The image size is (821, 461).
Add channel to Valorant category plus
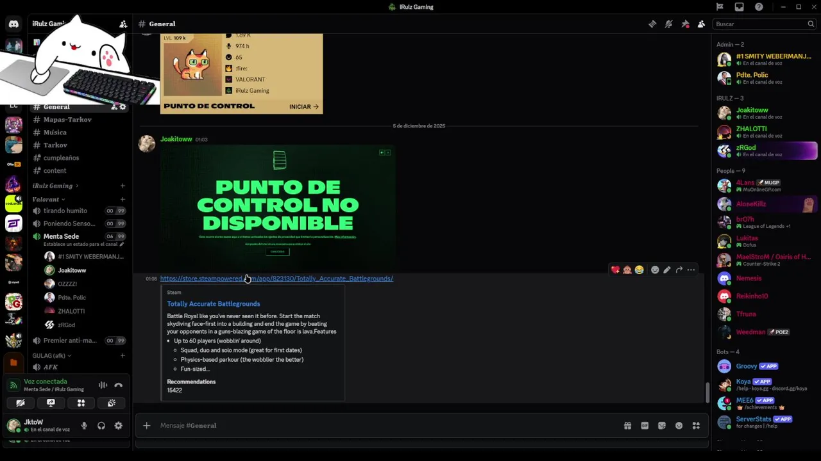123,199
